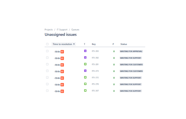Click the P column header
This screenshot has width=186, height=119.
113,44
